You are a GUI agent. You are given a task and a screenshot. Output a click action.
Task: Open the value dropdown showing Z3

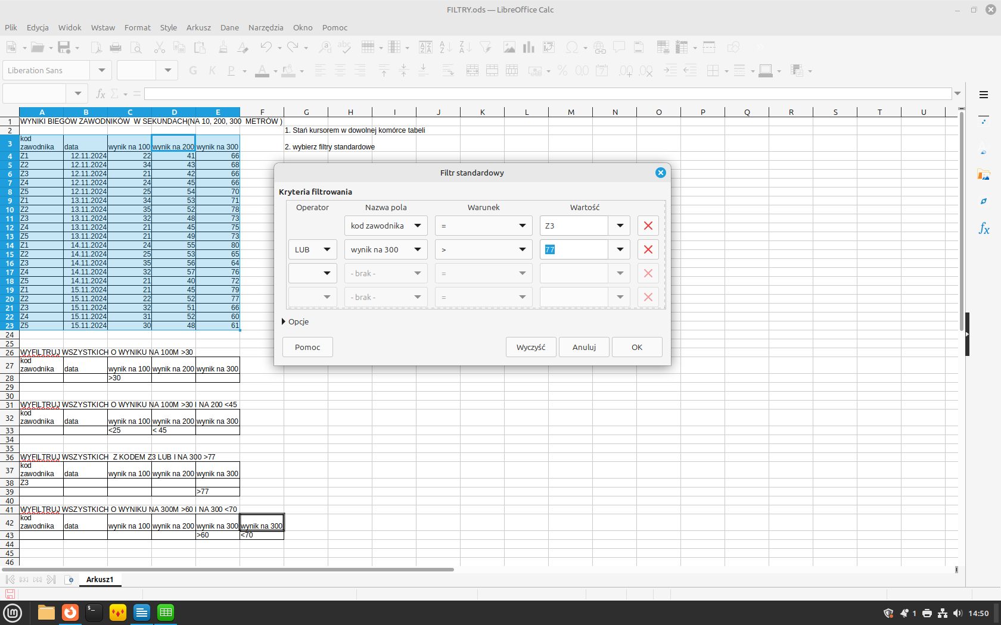620,226
